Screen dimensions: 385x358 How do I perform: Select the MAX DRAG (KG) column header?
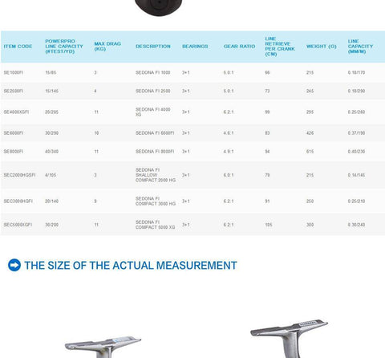click(107, 47)
